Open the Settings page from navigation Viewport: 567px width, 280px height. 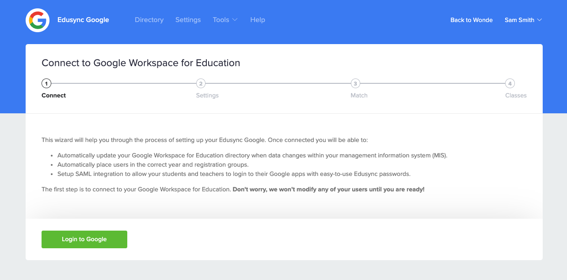coord(188,20)
